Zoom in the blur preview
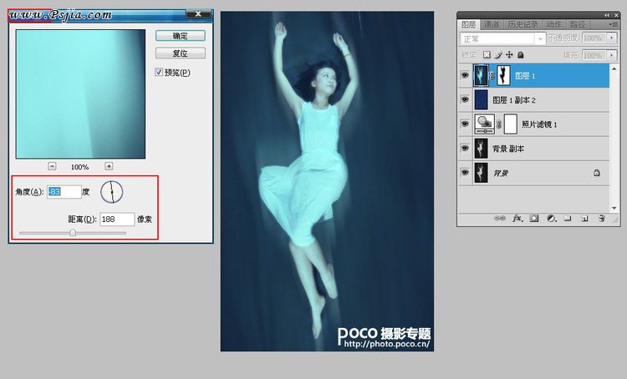The width and height of the screenshot is (627, 379). 109,166
